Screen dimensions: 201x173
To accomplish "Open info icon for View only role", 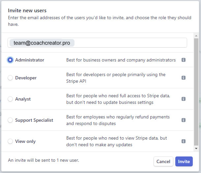I will tap(184, 141).
